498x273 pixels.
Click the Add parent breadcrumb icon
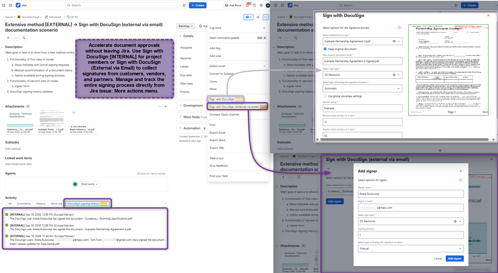point(46,17)
